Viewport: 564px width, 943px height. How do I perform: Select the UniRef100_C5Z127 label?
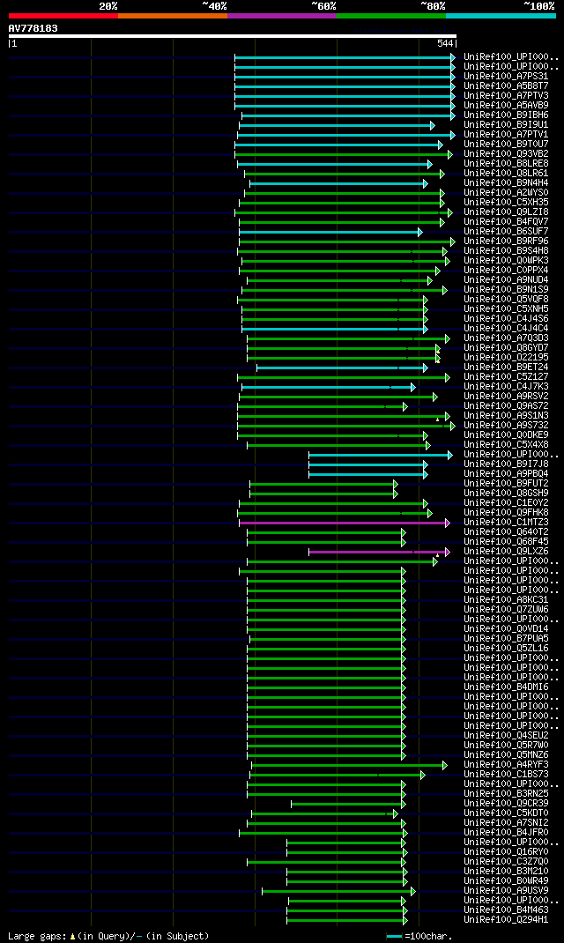[x=506, y=376]
